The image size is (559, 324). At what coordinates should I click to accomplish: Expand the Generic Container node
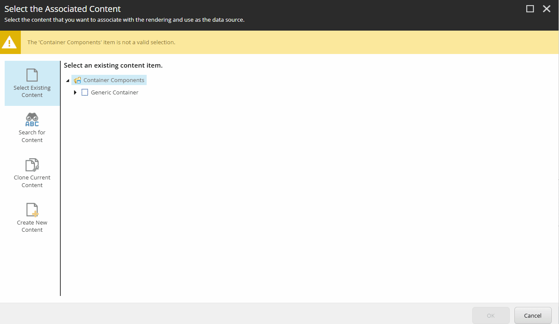(75, 92)
